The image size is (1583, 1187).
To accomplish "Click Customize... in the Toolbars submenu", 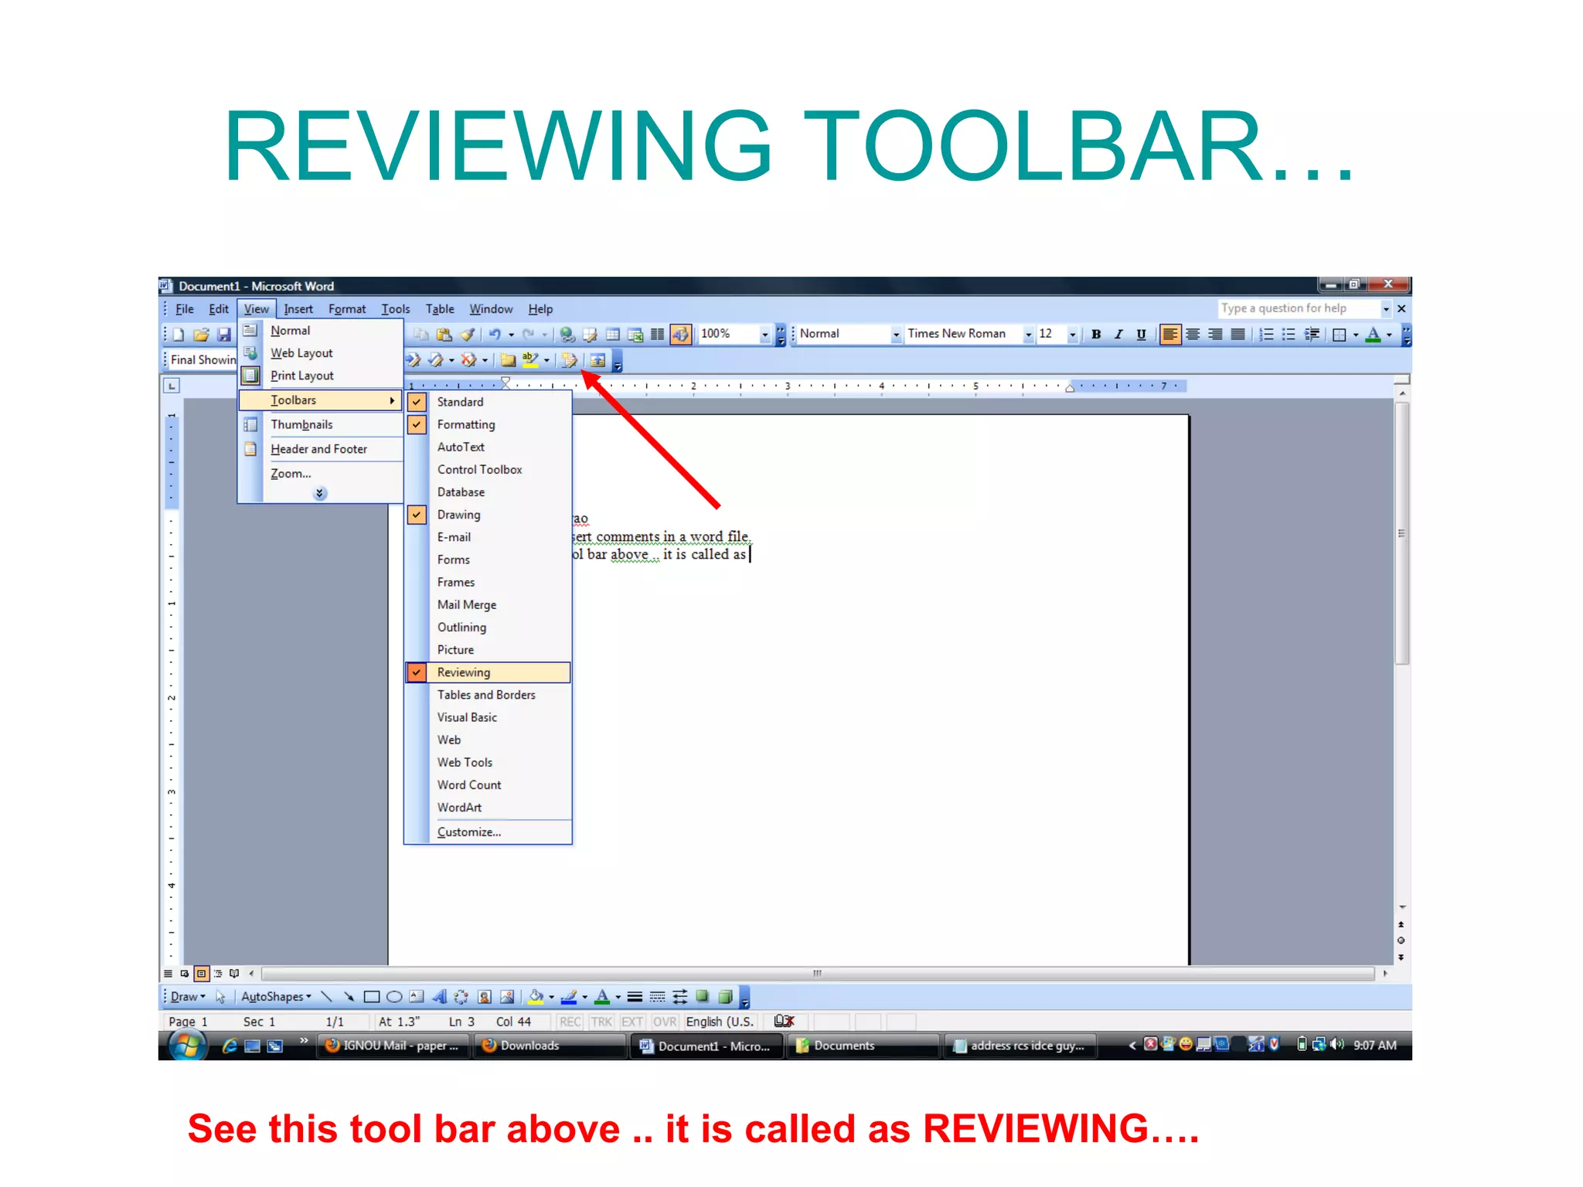I will (x=489, y=832).
